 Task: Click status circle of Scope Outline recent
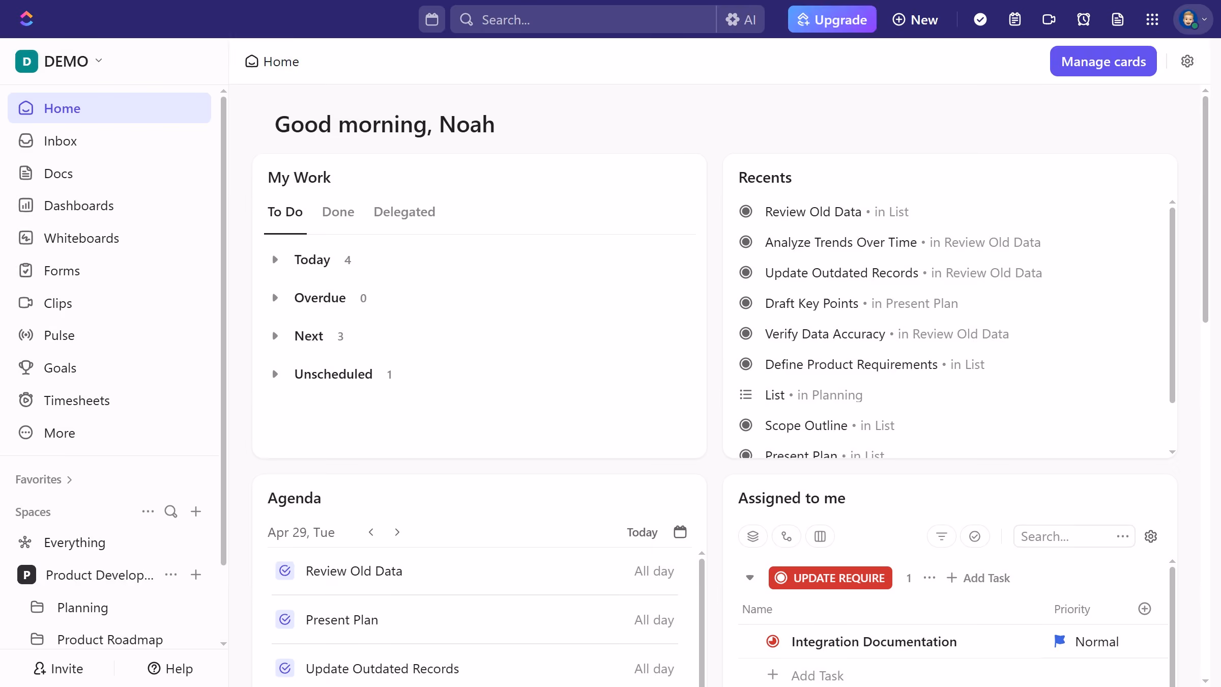(746, 425)
